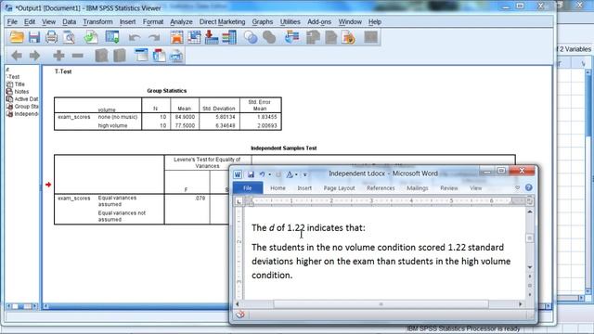The height and width of the screenshot is (334, 594).
Task: Click the Go to Data icon
Action: (x=177, y=37)
